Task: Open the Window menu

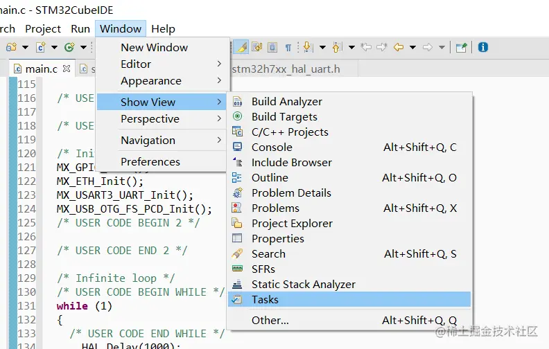Action: coord(121,28)
